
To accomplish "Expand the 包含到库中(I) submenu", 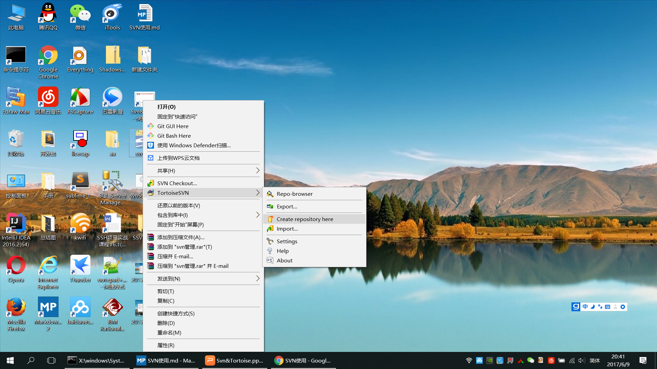I will click(x=203, y=215).
